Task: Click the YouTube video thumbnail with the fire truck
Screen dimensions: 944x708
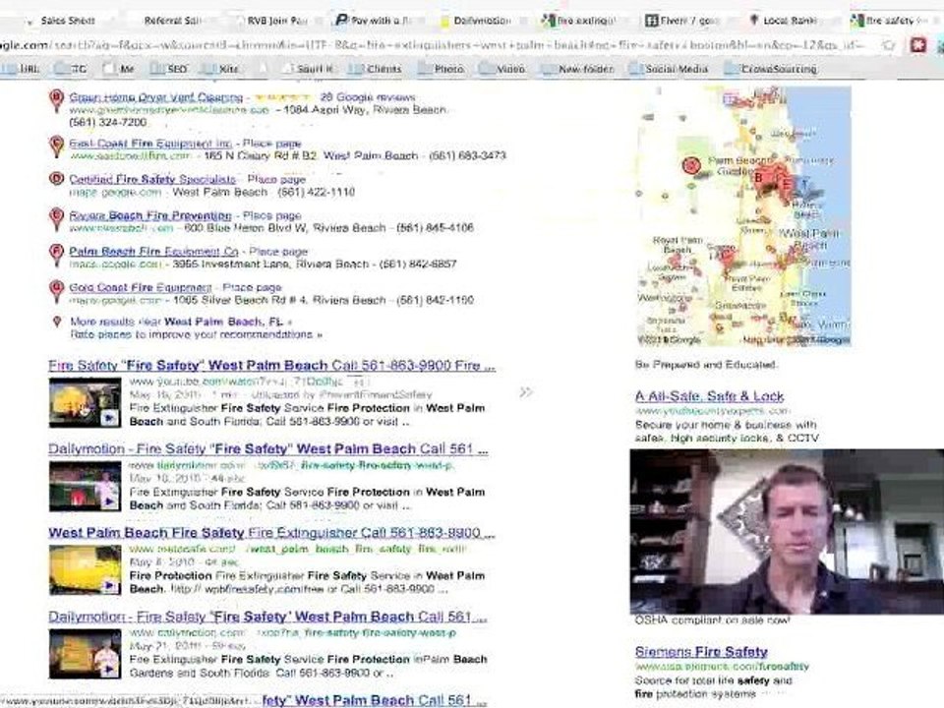Action: (x=85, y=403)
